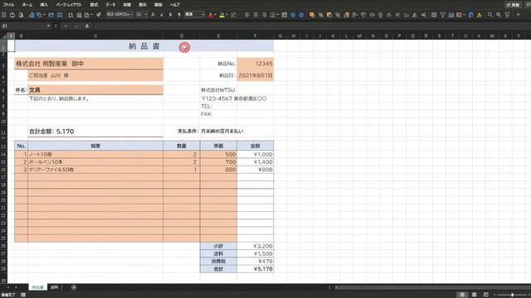Click row header 14
531x298 pixels.
[x=3, y=155]
